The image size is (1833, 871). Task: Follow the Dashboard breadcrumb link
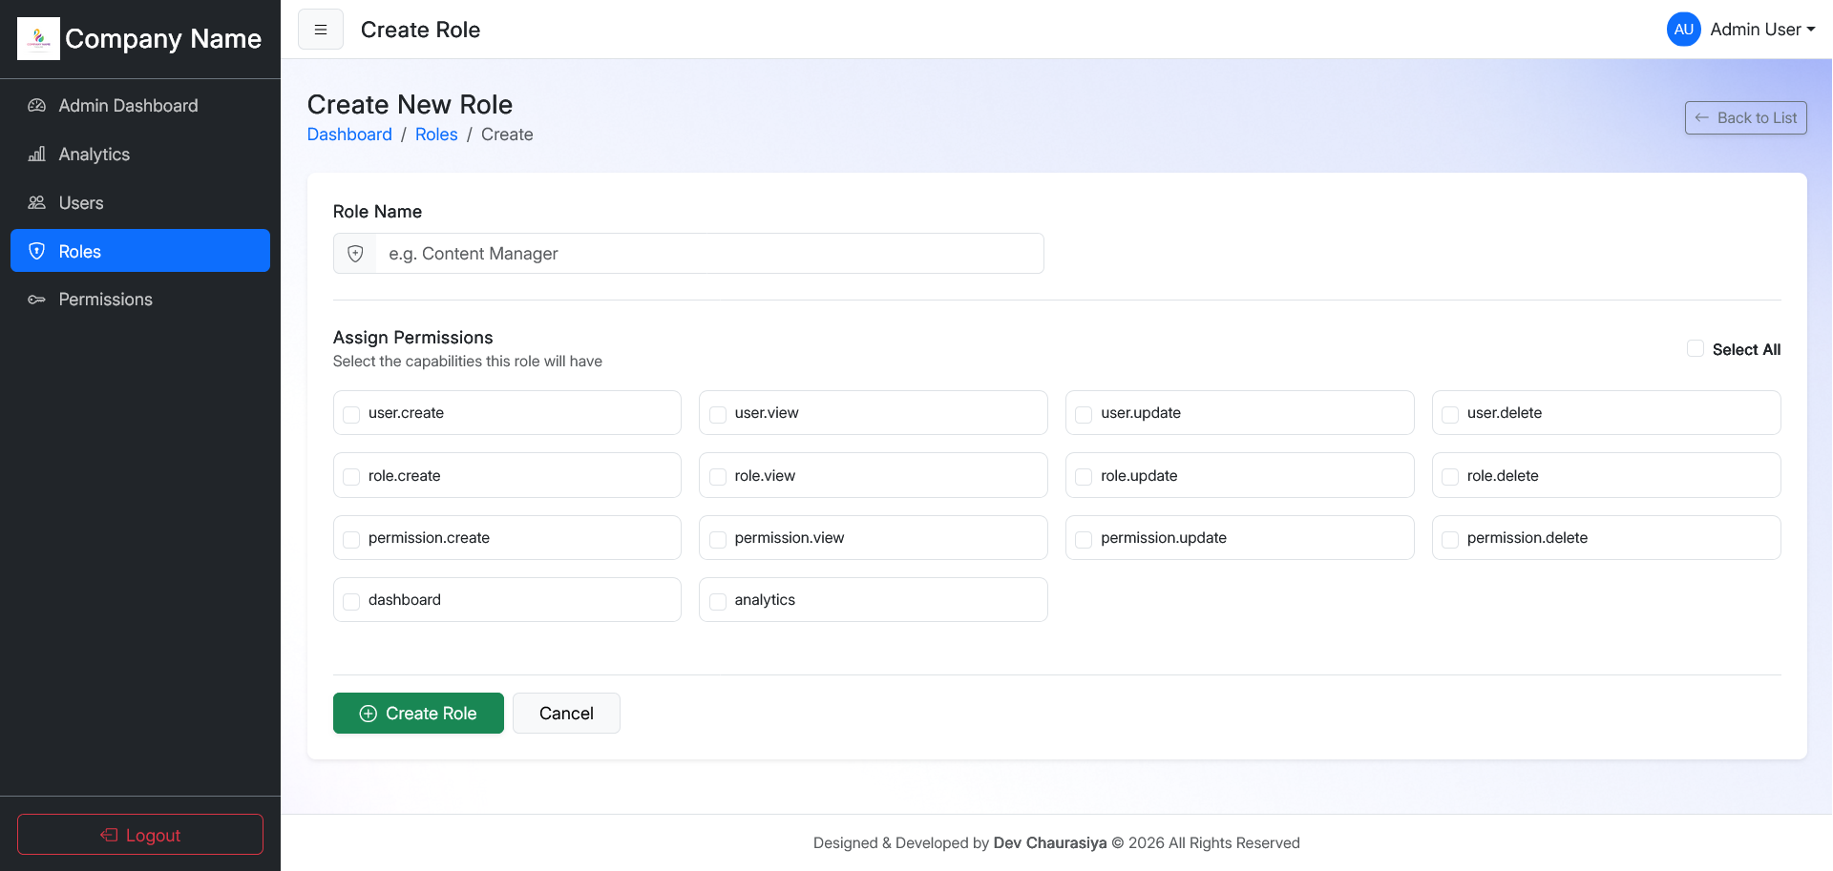[x=349, y=135]
